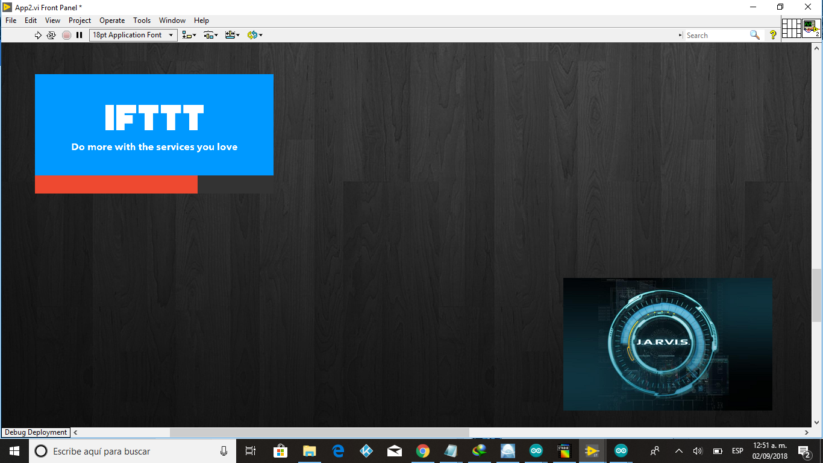This screenshot has width=823, height=463.
Task: Open File Explorer from taskbar
Action: [x=309, y=451]
